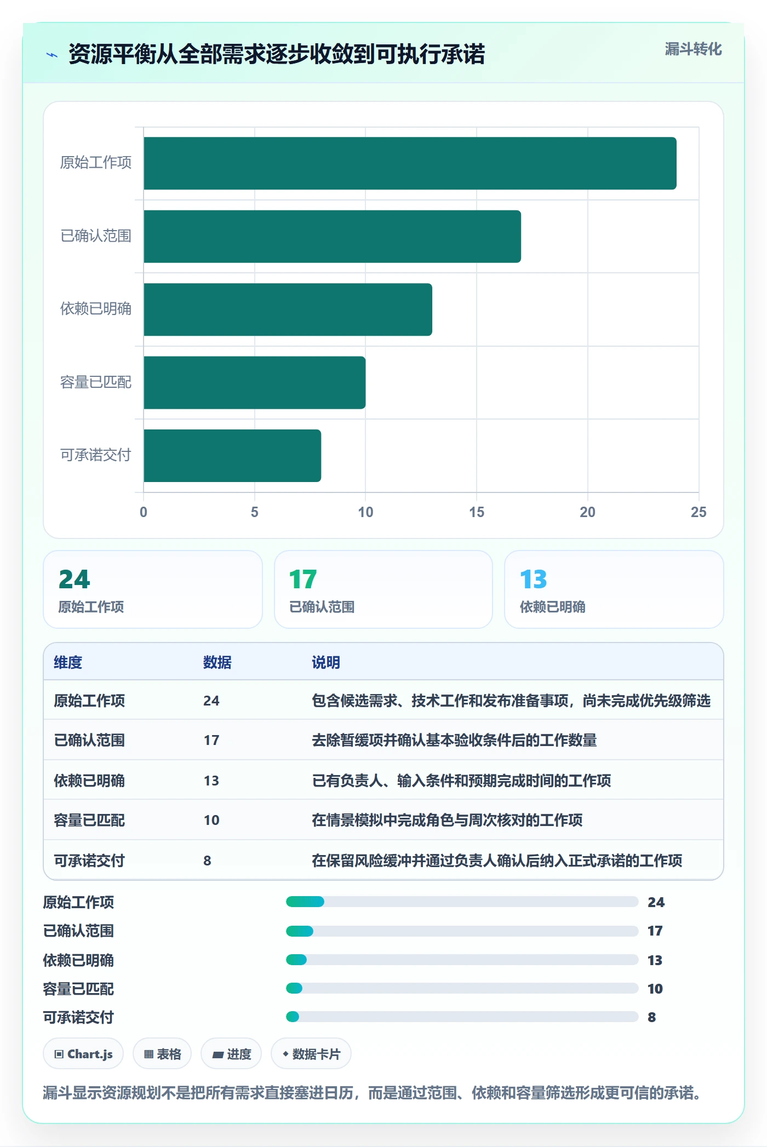
Task: Click the 已确认范围 cell in the table
Action: (89, 740)
